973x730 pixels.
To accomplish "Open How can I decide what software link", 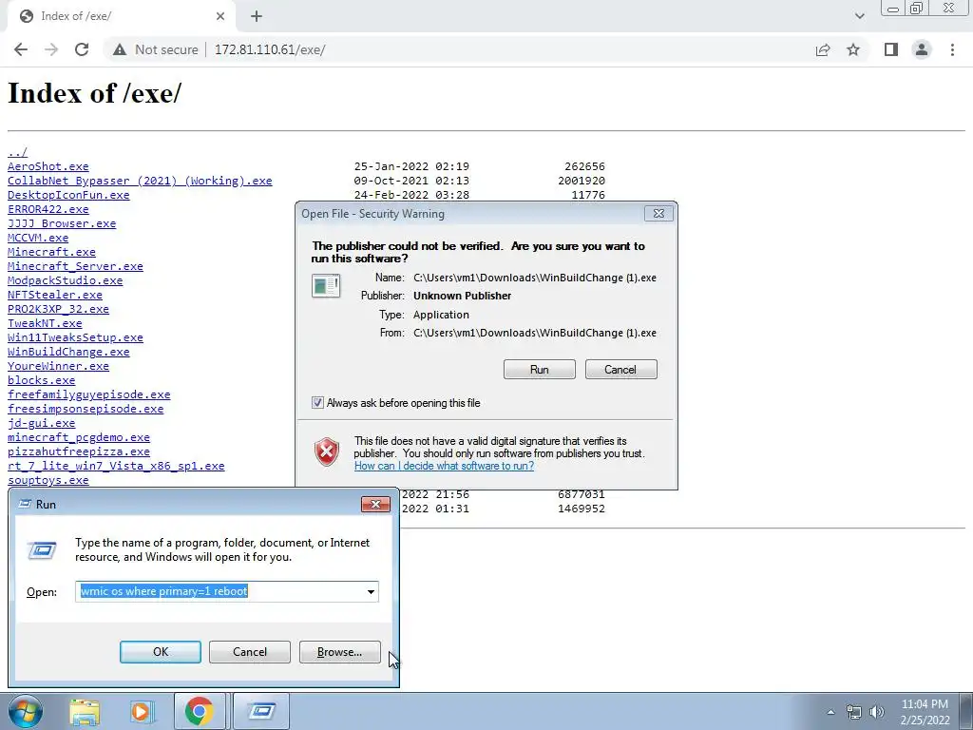I will [444, 466].
